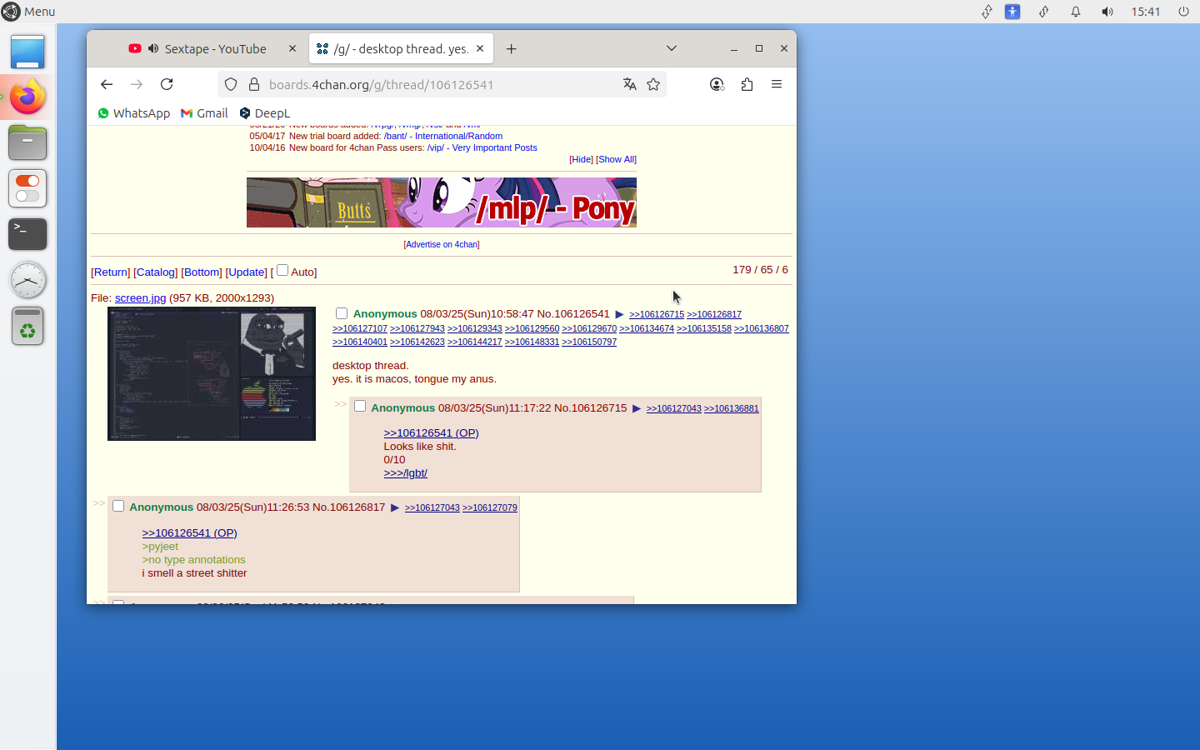Open the [Catalog] link
Viewport: 1200px width, 750px height.
(x=156, y=272)
